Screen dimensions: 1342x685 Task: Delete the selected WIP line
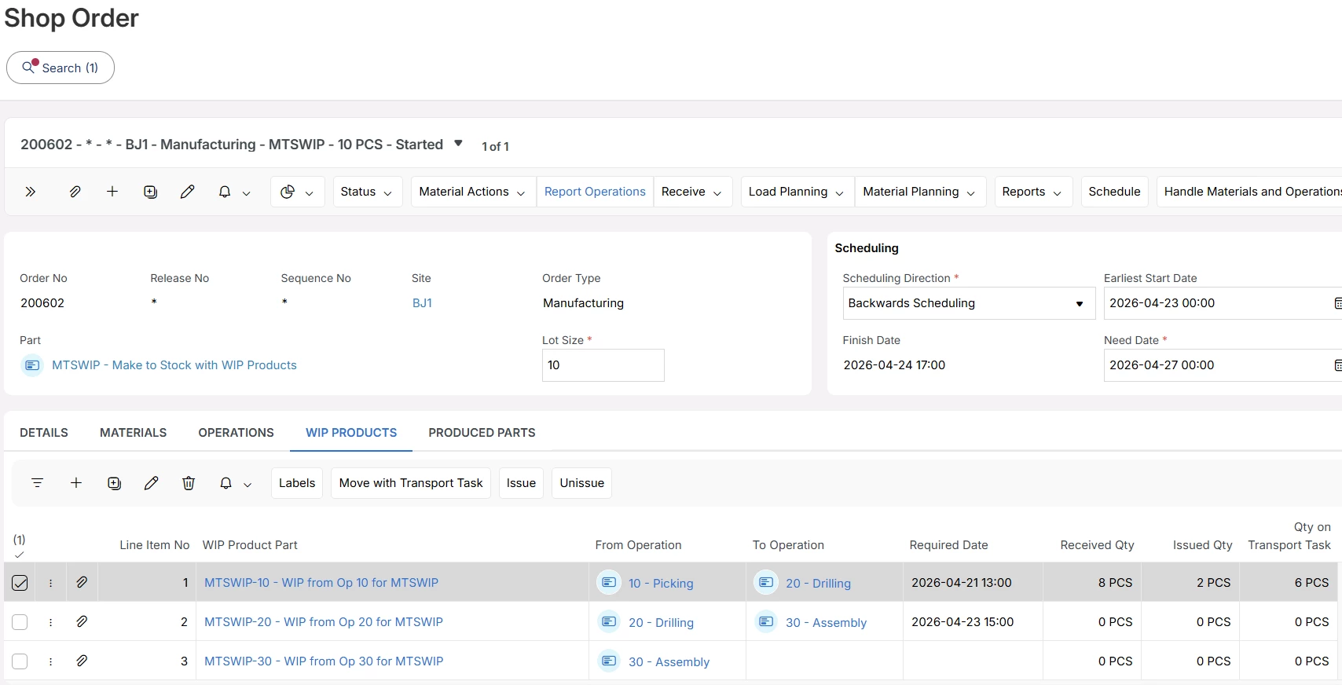(x=189, y=483)
